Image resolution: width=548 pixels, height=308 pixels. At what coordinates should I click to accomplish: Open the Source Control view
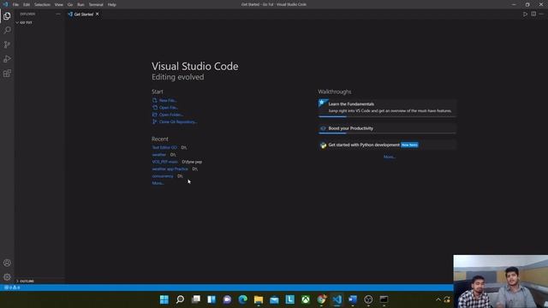(7, 44)
